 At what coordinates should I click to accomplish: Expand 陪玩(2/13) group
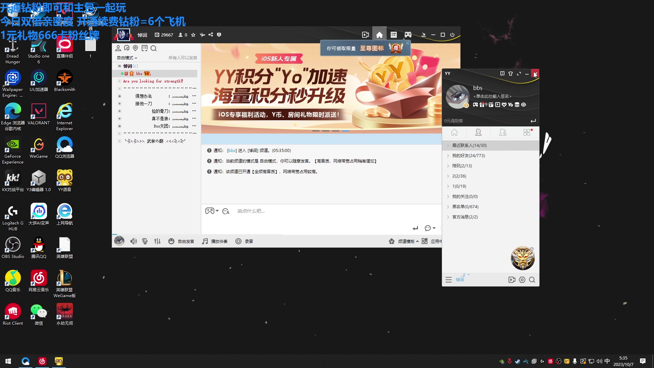(x=490, y=166)
